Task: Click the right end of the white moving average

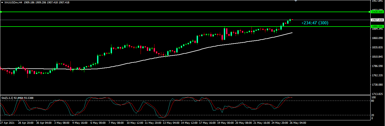Action: click(292, 33)
